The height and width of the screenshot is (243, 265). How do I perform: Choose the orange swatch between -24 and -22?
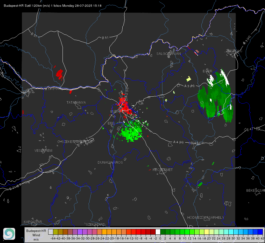[x=104, y=232]
